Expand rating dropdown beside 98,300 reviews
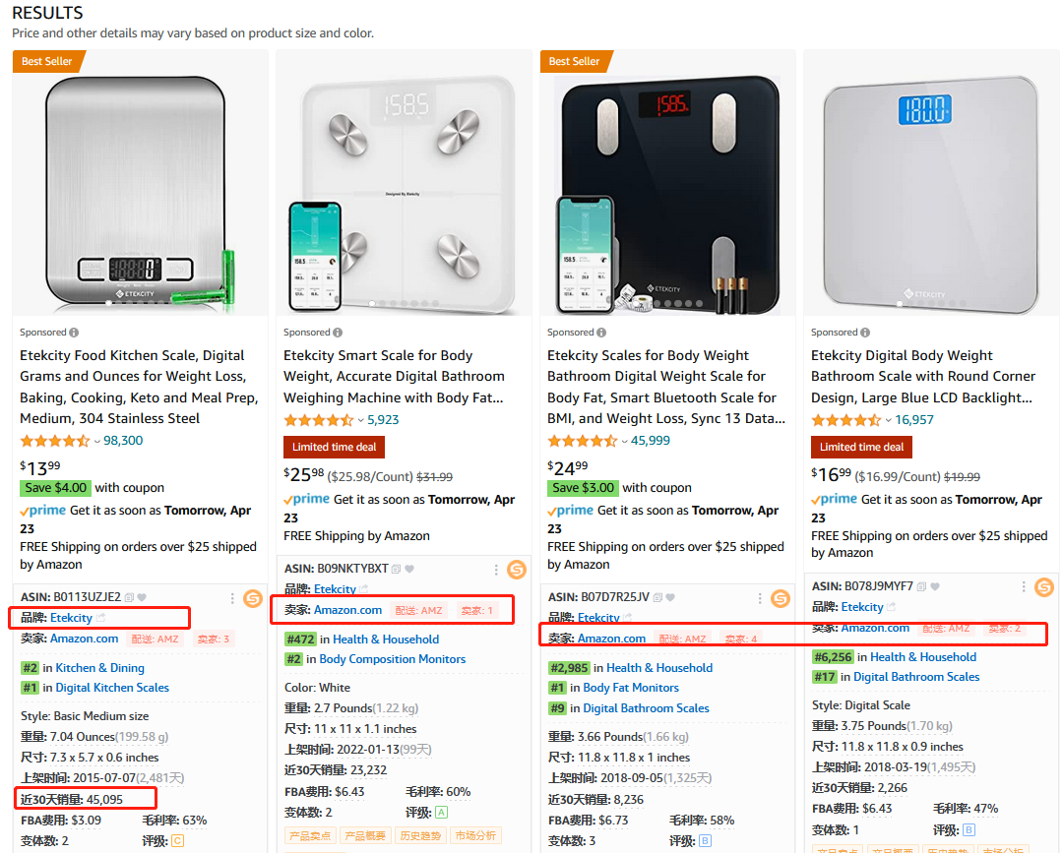The width and height of the screenshot is (1063, 853). [96, 442]
